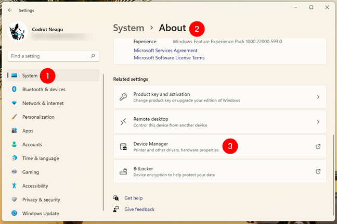This screenshot has width=337, height=224.
Task: Click System in the breadcrumb header
Action: point(128,28)
